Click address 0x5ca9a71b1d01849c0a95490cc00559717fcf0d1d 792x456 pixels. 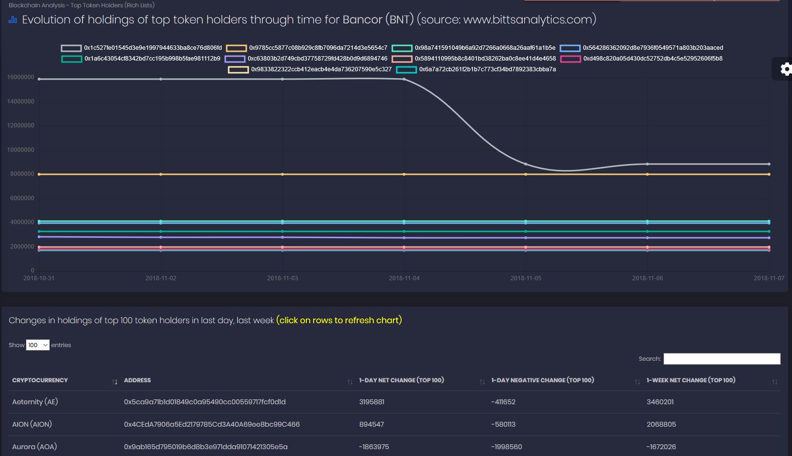(x=205, y=402)
